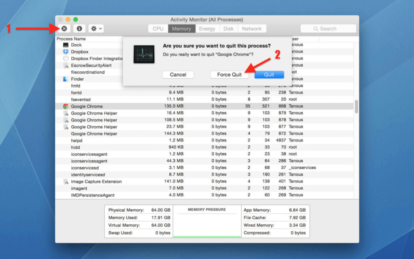
Task: Confirm with the blue Quit button
Action: click(269, 75)
